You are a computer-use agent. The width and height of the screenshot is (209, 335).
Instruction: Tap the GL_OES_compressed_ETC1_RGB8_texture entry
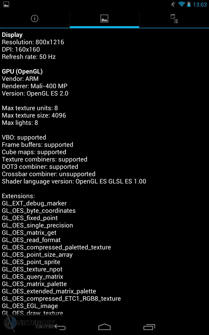tap(61, 299)
